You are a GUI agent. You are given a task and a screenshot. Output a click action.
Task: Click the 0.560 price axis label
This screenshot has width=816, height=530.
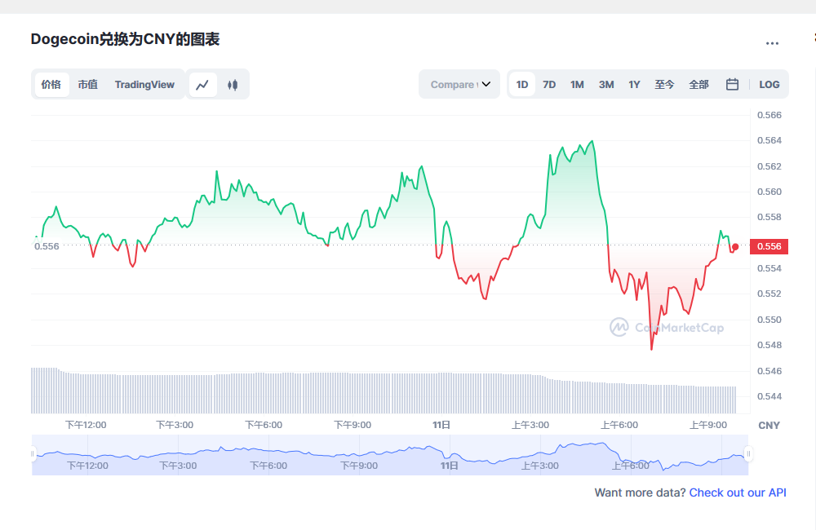coord(769,192)
